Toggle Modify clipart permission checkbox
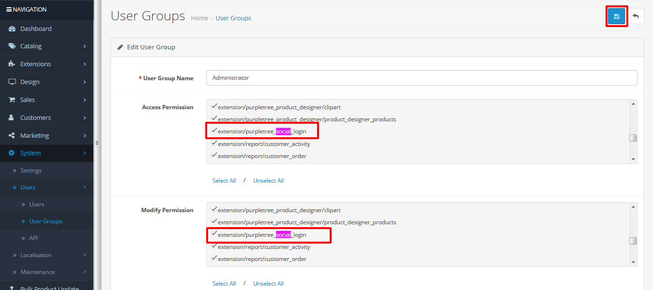The height and width of the screenshot is (290, 653). [214, 209]
